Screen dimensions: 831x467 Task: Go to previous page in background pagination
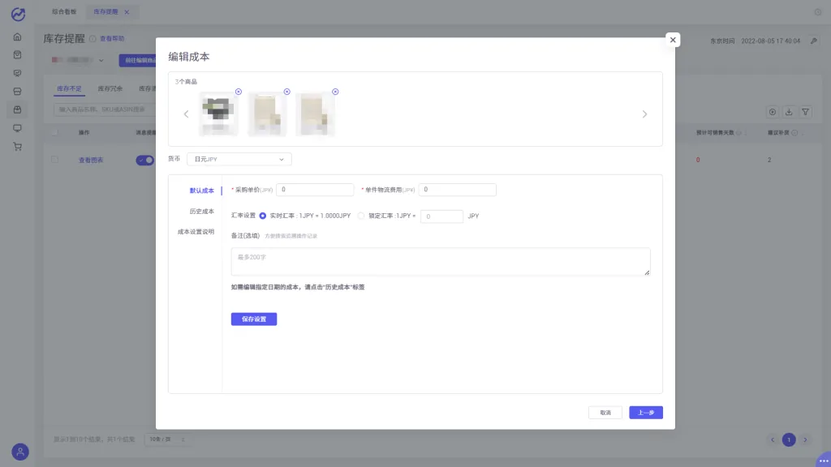[773, 440]
